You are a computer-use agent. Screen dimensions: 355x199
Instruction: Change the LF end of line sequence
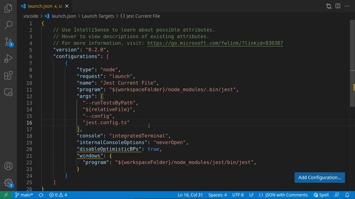(x=251, y=195)
